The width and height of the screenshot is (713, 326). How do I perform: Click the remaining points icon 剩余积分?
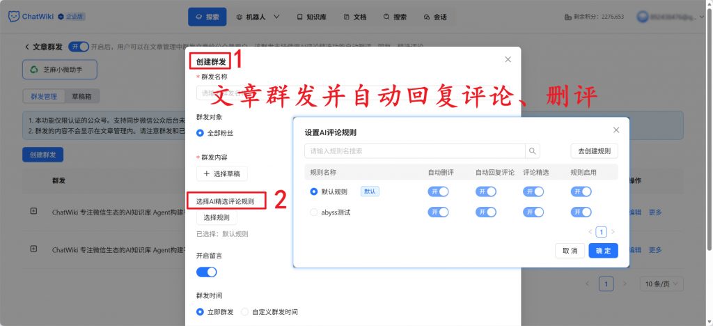pos(568,17)
